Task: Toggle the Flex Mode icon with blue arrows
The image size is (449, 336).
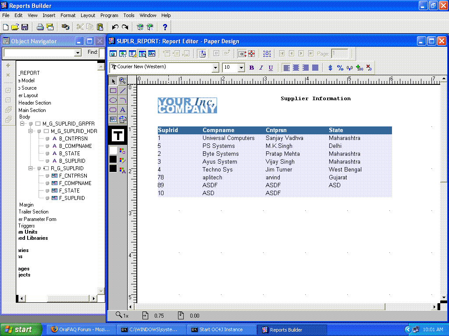Action: 203,53
